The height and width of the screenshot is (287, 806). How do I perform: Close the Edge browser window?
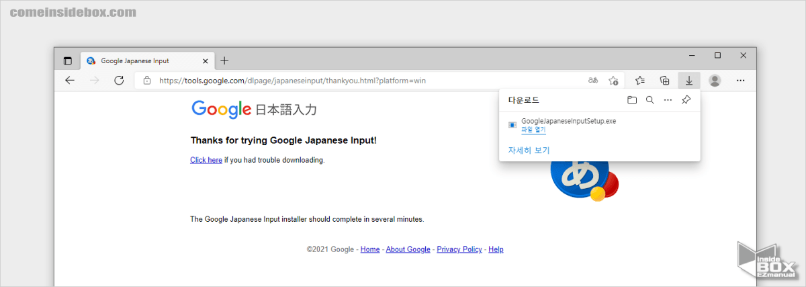click(x=743, y=55)
